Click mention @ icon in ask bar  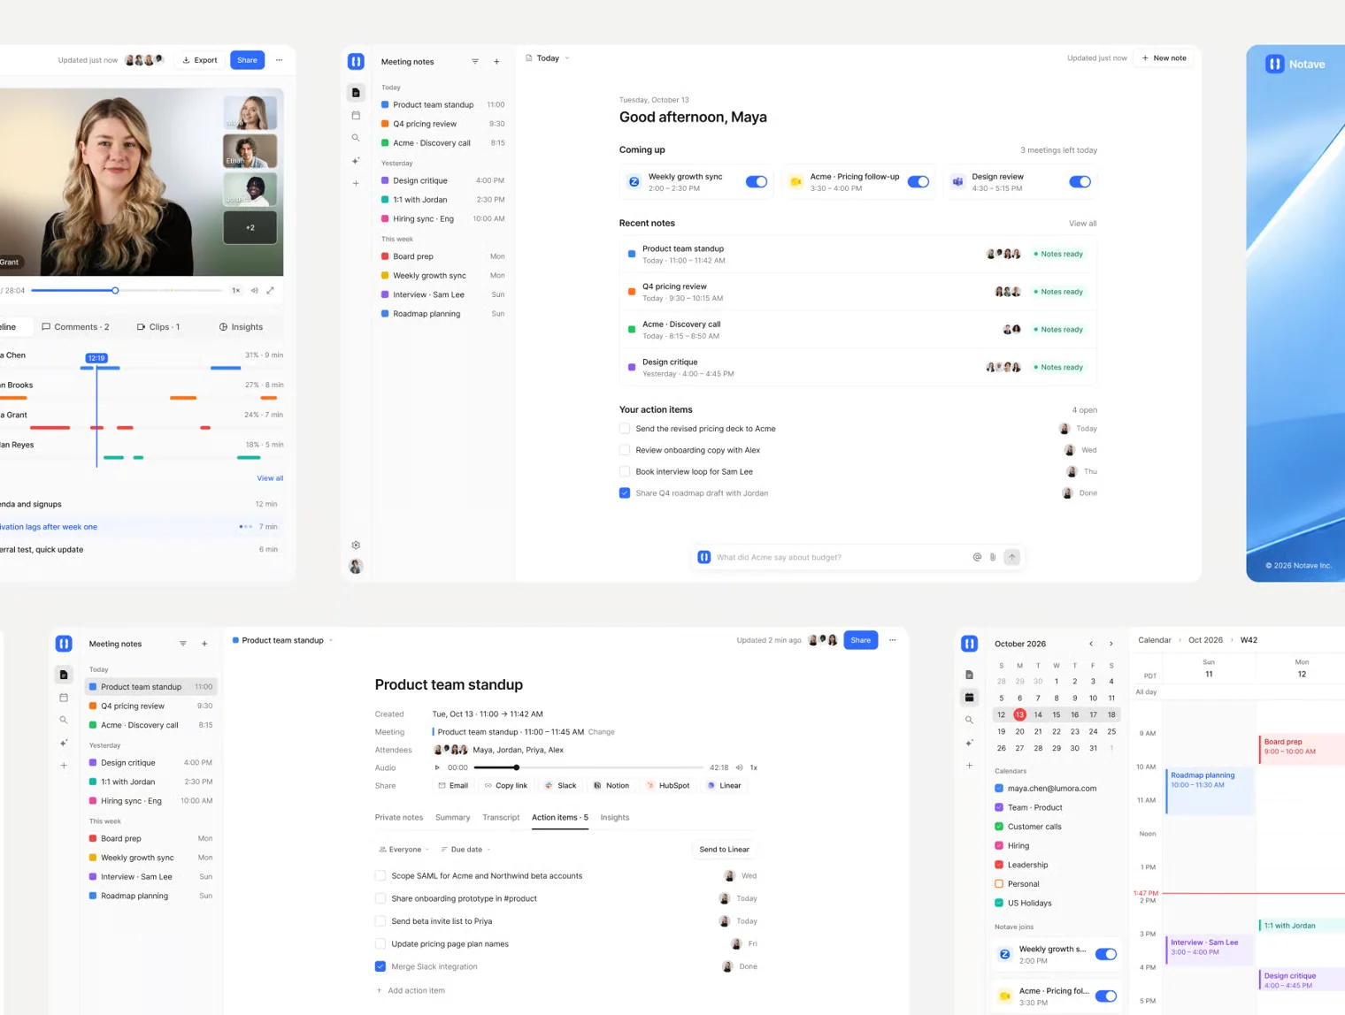pyautogui.click(x=977, y=557)
